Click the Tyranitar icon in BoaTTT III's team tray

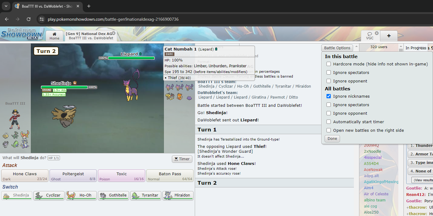coord(15,144)
